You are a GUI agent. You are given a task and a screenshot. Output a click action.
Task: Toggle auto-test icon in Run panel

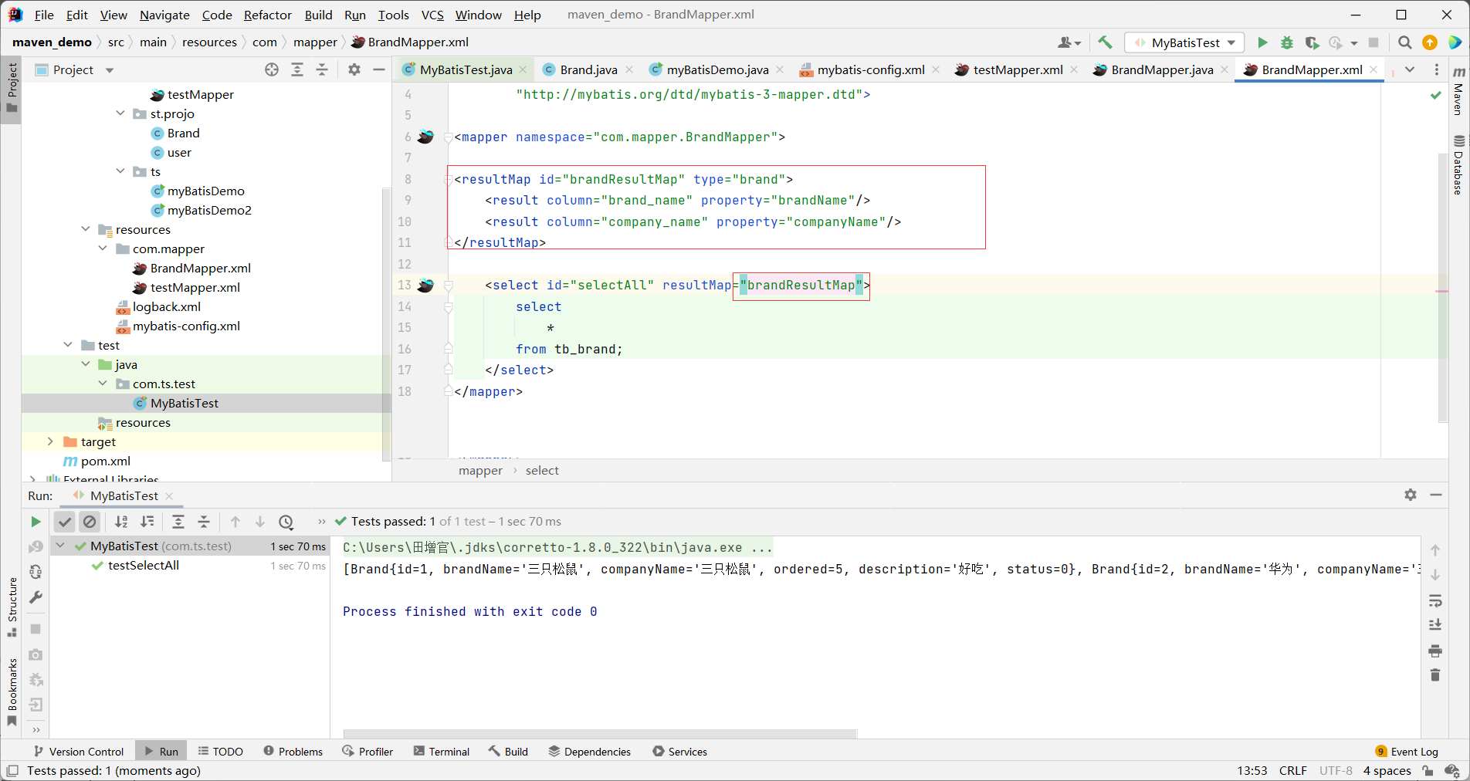click(x=36, y=573)
